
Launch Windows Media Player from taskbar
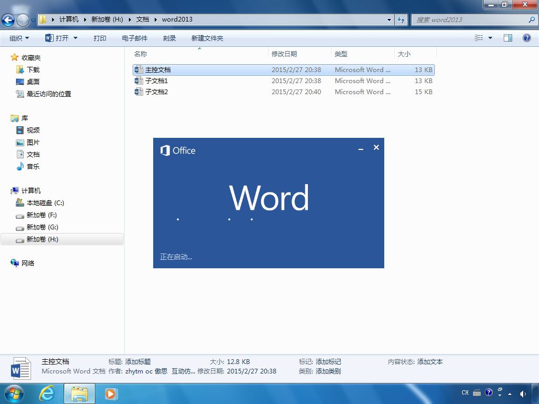(x=111, y=393)
